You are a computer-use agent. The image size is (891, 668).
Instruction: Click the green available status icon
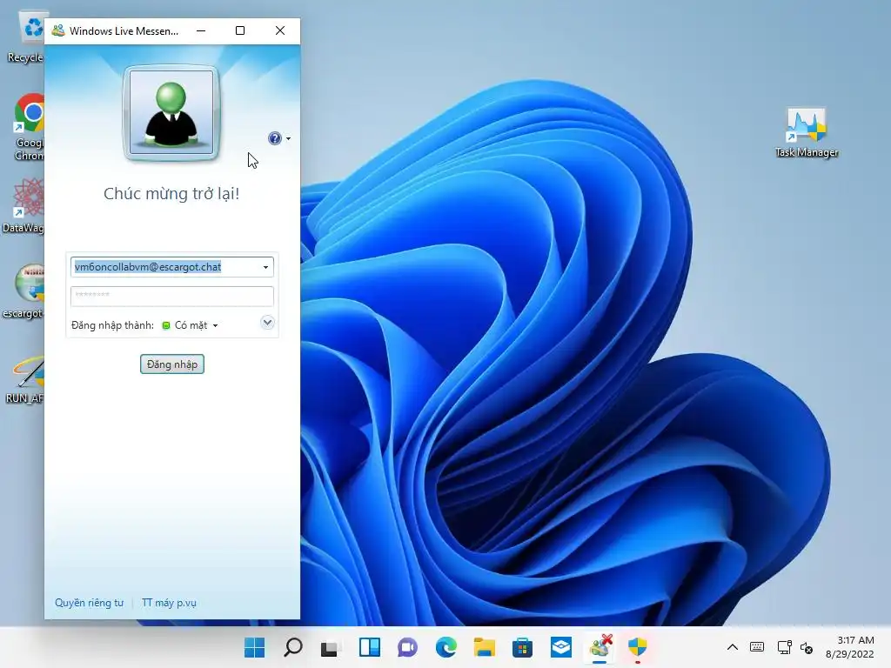click(x=166, y=325)
